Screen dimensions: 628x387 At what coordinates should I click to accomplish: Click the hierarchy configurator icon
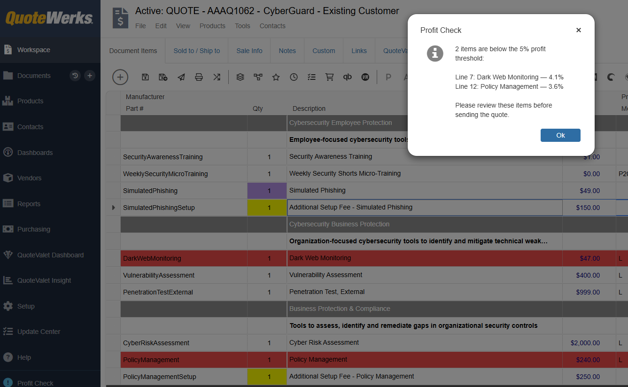click(258, 77)
